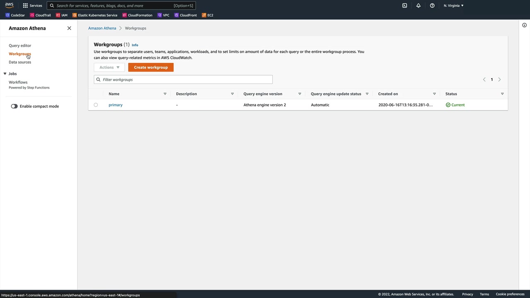Sort table by Name column arrow

pyautogui.click(x=165, y=94)
